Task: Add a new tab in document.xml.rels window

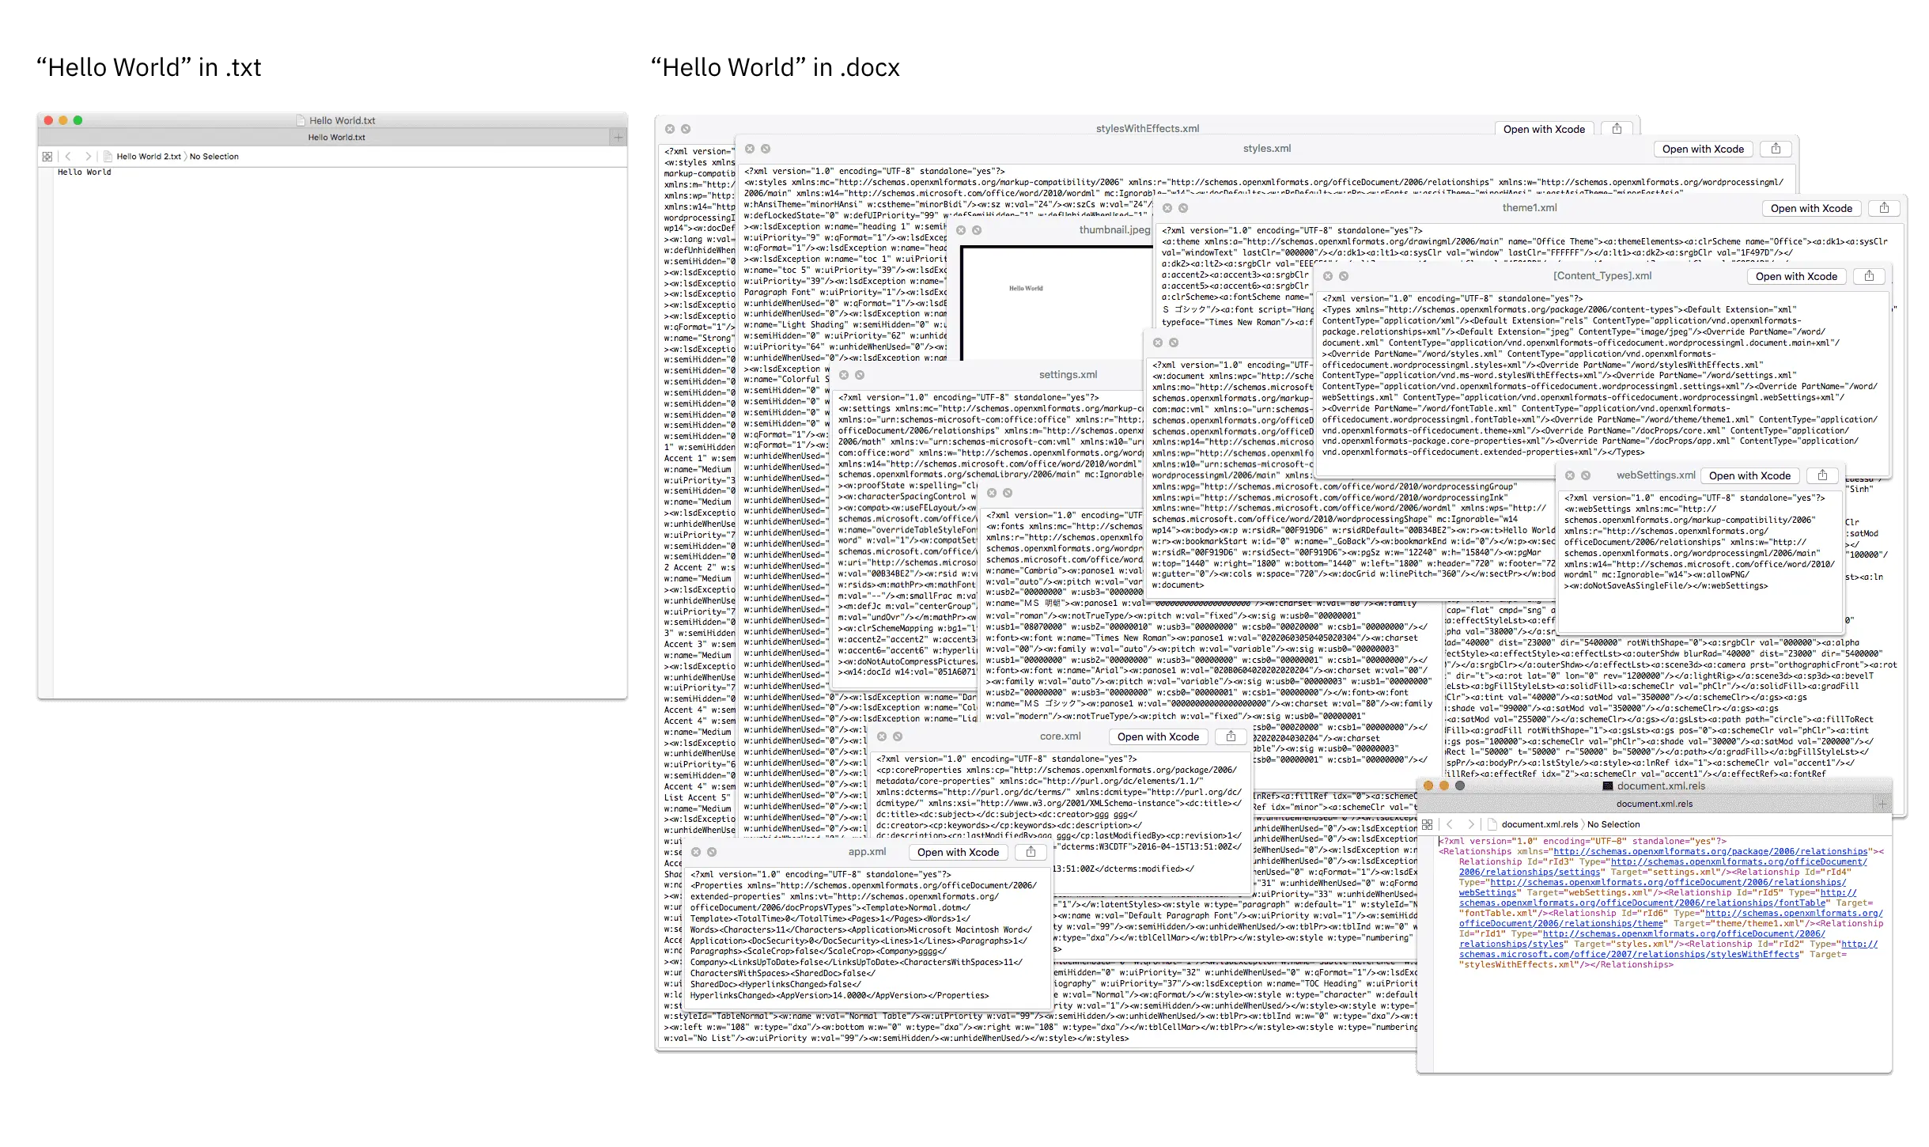Action: pyautogui.click(x=1882, y=804)
